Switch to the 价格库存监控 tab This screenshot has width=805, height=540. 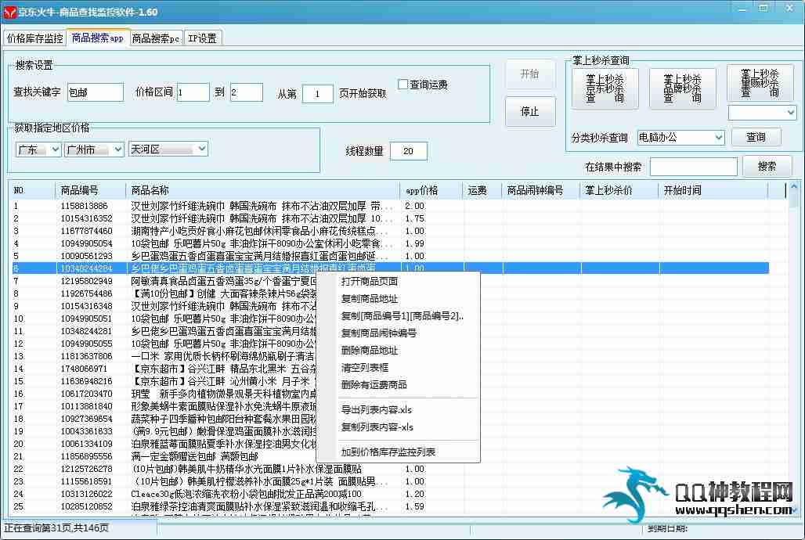[35, 38]
